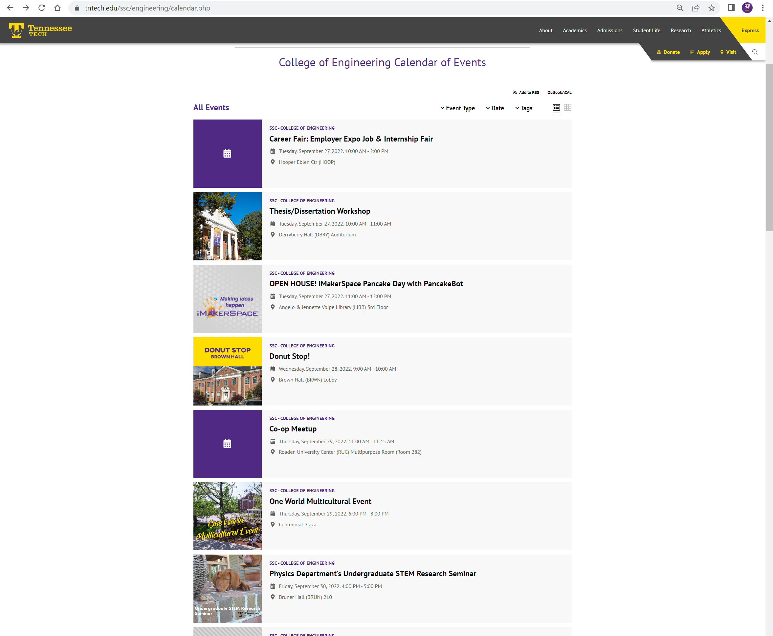Screen dimensions: 773x636
Task: Switch to list view icon
Action: click(556, 107)
